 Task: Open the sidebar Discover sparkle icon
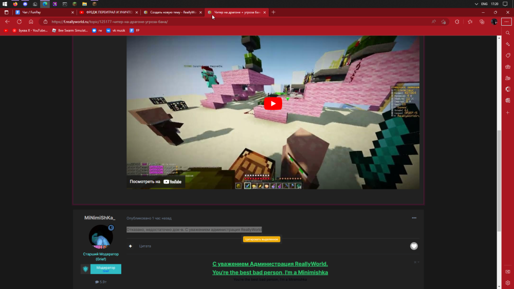click(x=508, y=44)
